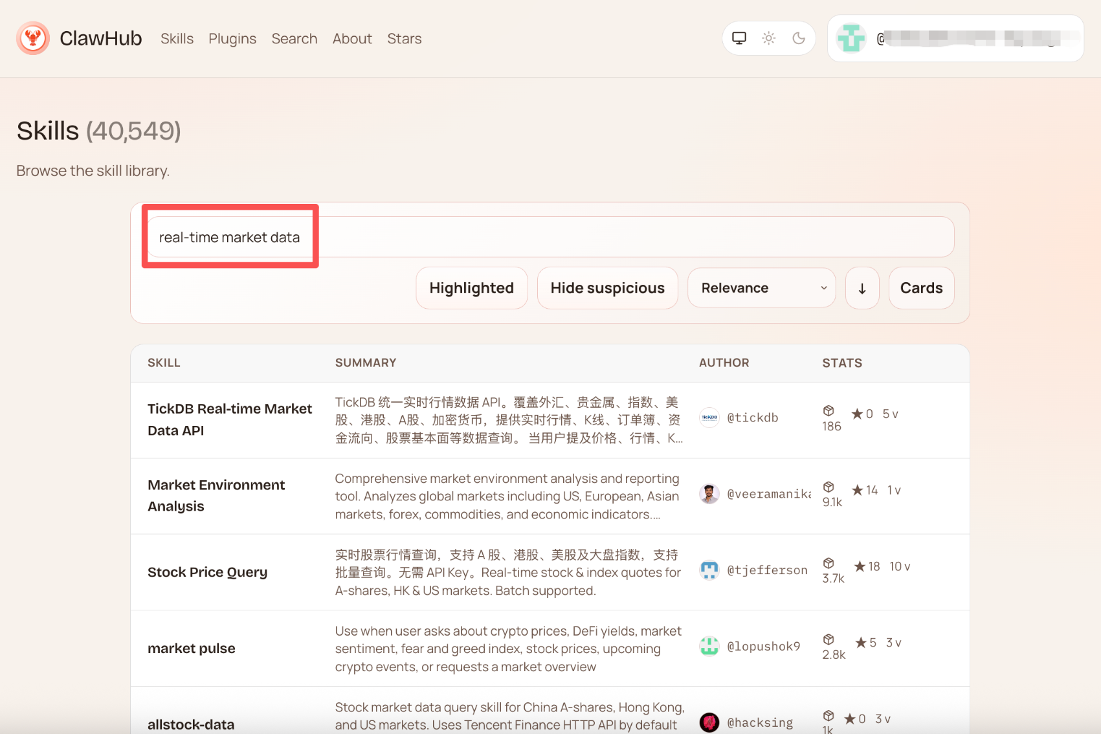Toggle the Hide suspicious filter
The image size is (1101, 734).
(608, 288)
